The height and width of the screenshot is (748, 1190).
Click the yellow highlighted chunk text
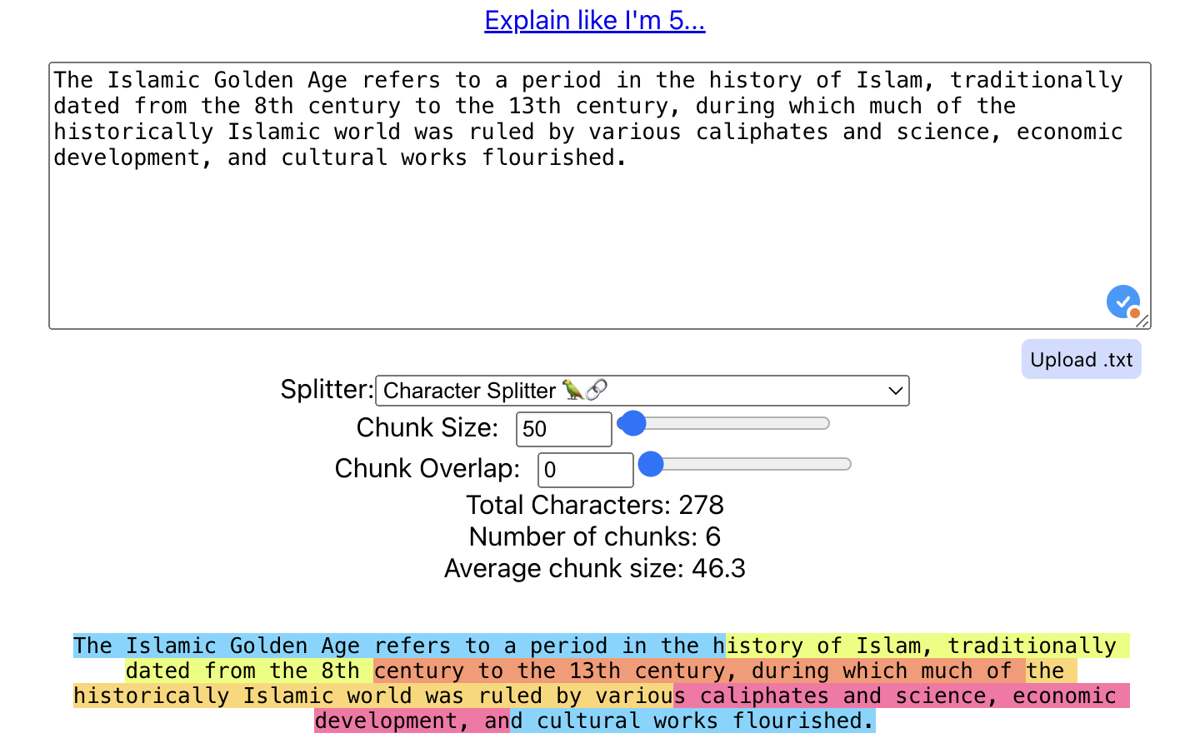tap(917, 645)
